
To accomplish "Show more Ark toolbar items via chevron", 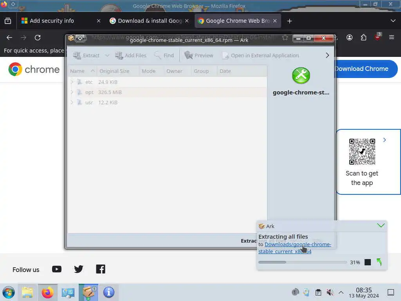I will point(327,55).
